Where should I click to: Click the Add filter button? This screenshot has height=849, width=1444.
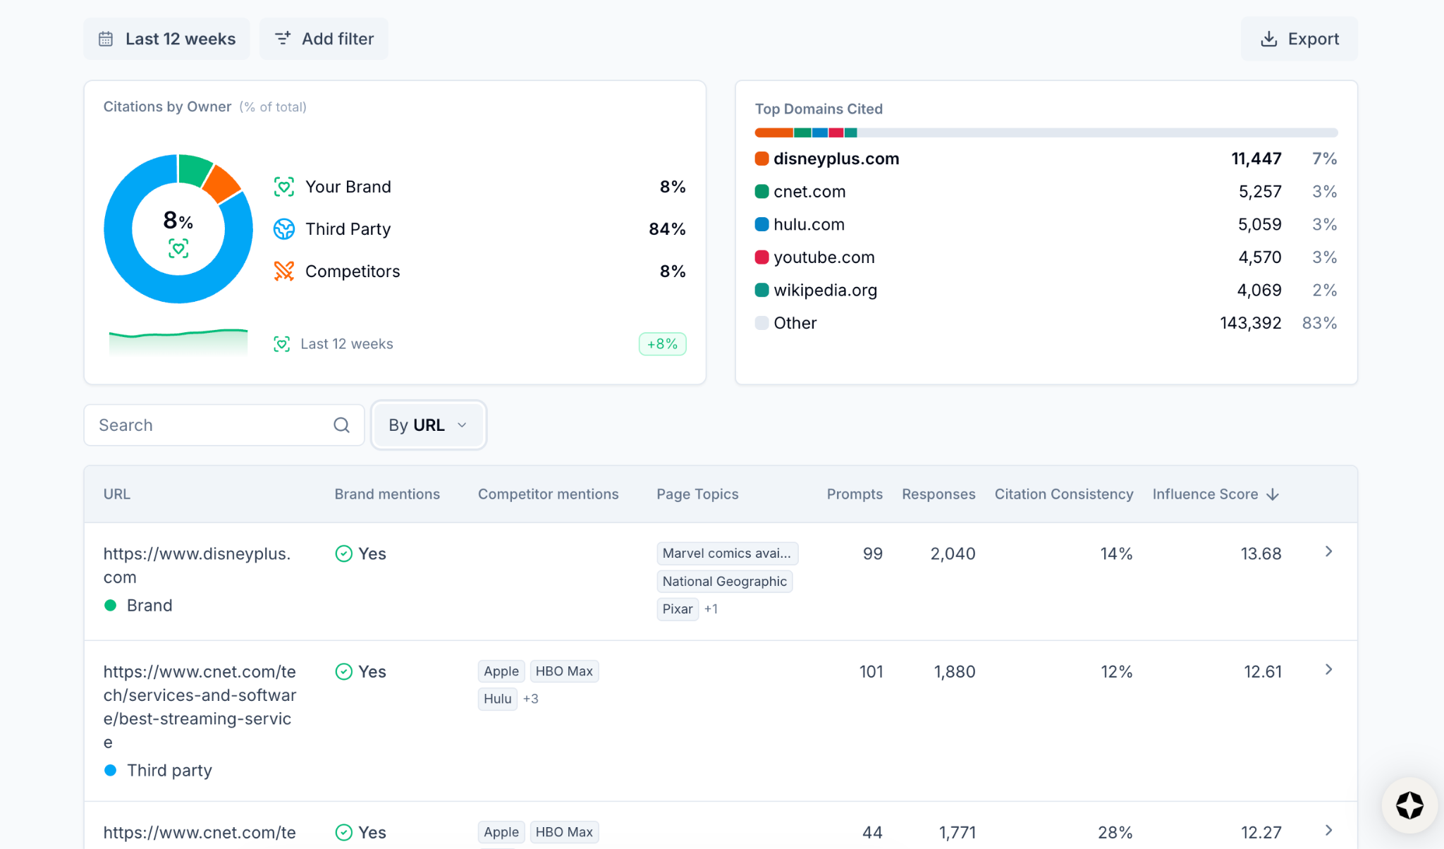[324, 39]
